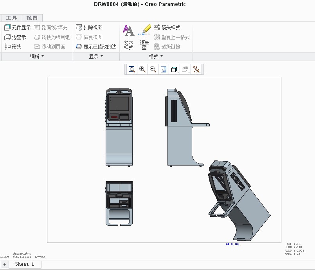Click the zoom in magnifier
This screenshot has height=270, width=315.
click(142, 70)
